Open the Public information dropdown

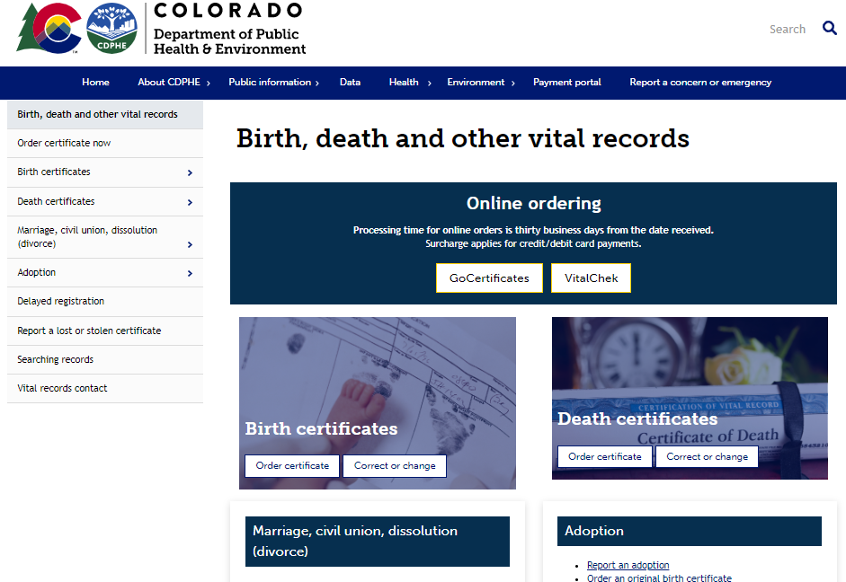tap(269, 82)
